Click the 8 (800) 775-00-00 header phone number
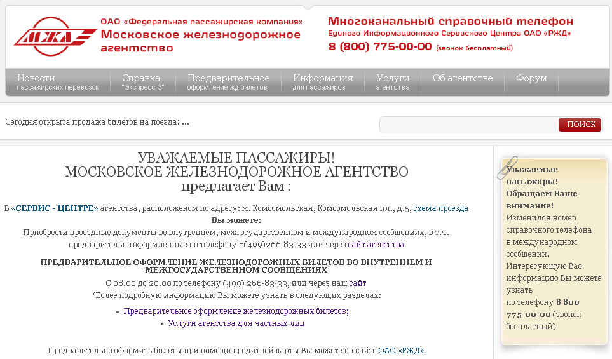 point(380,46)
